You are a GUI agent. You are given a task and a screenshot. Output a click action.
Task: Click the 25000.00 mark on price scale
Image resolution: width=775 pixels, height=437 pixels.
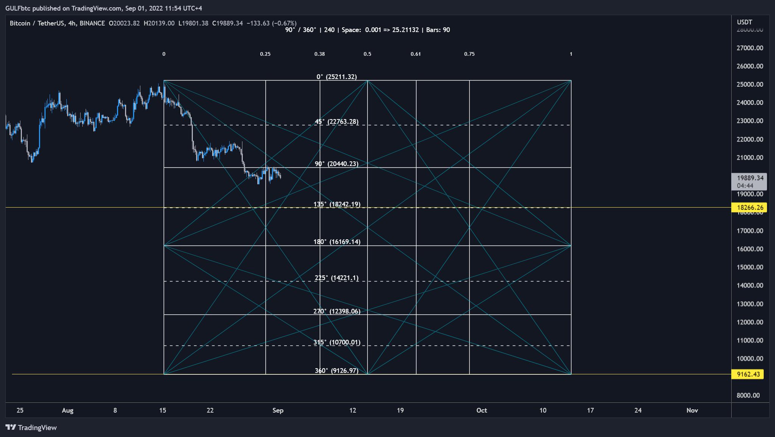point(750,84)
